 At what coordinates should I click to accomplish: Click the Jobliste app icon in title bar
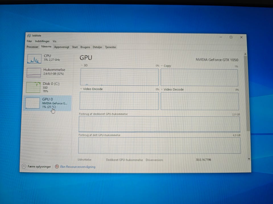click(29, 36)
